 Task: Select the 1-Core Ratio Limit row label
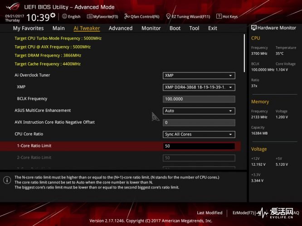coord(34,146)
